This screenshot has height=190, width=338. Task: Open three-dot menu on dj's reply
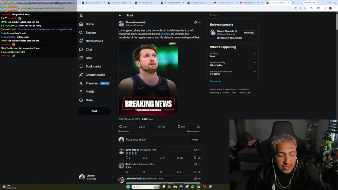199,164
